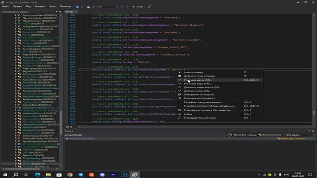
Task: Click the save all toolbar icon
Action: pos(94,6)
